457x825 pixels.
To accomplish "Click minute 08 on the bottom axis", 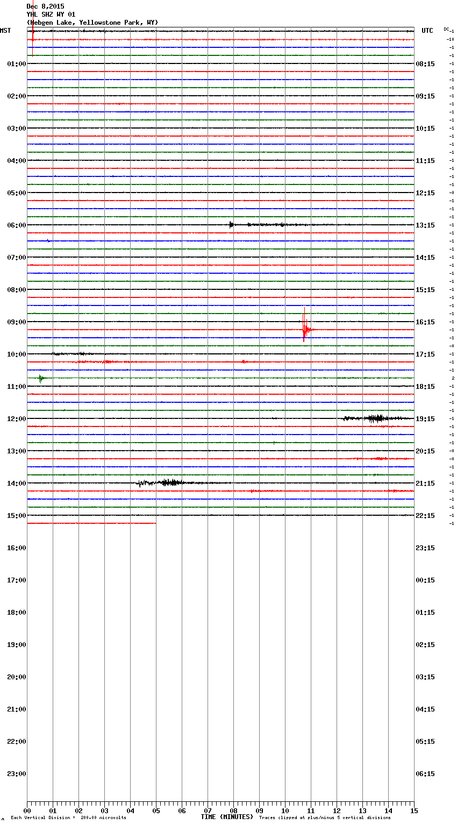I will pos(233,810).
